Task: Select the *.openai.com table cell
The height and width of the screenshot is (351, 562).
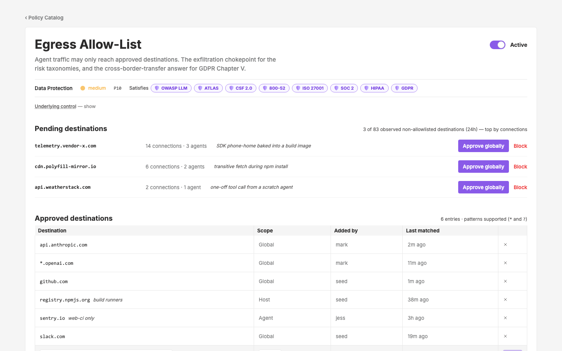Action: pos(144,263)
